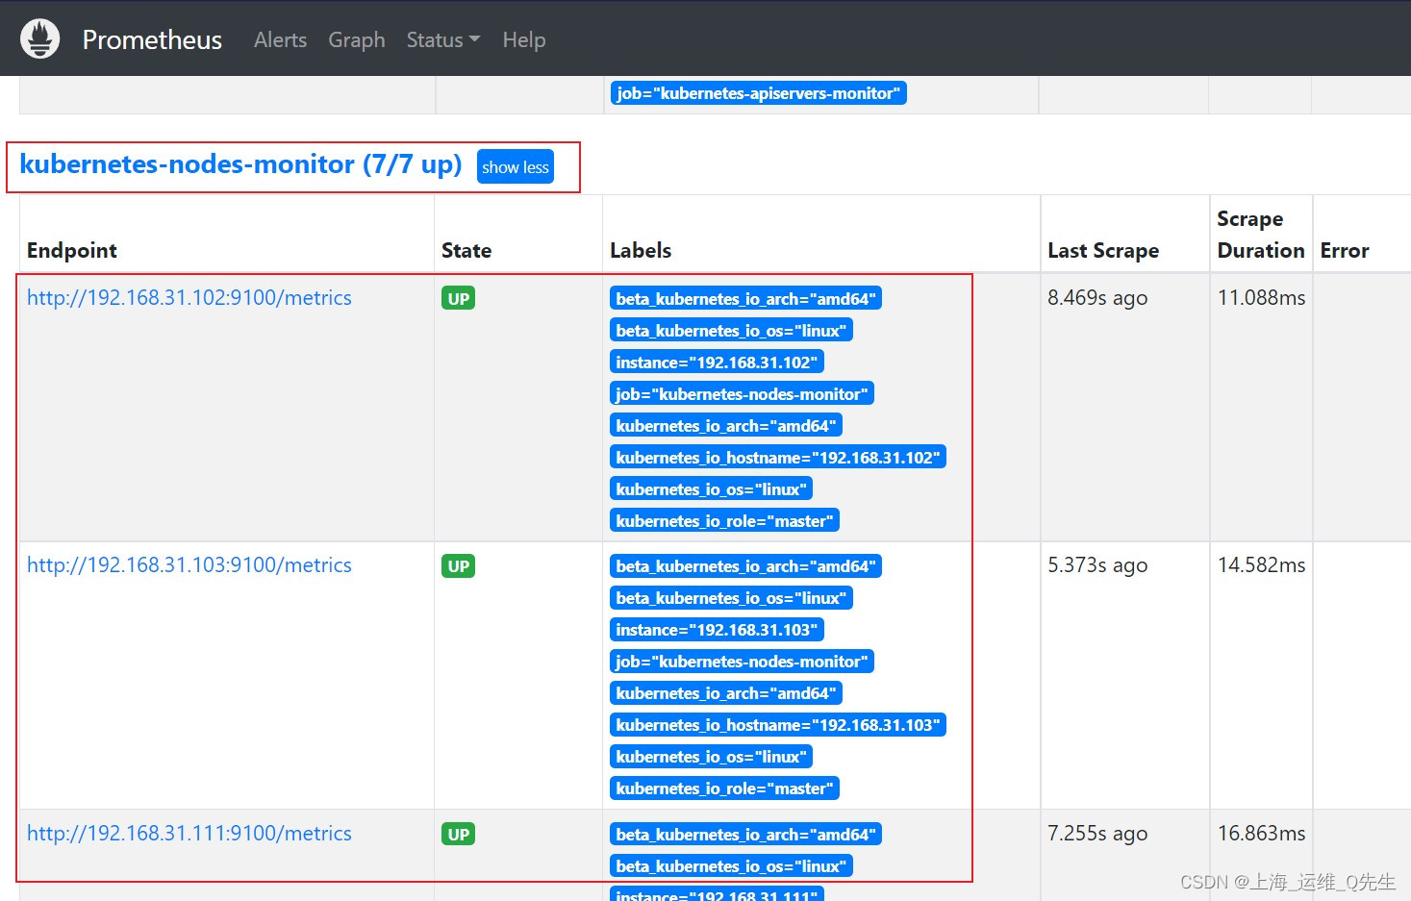Open the Help page
1411x901 pixels.
click(x=524, y=39)
